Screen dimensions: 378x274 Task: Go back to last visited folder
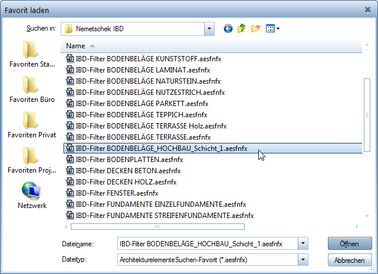228,29
